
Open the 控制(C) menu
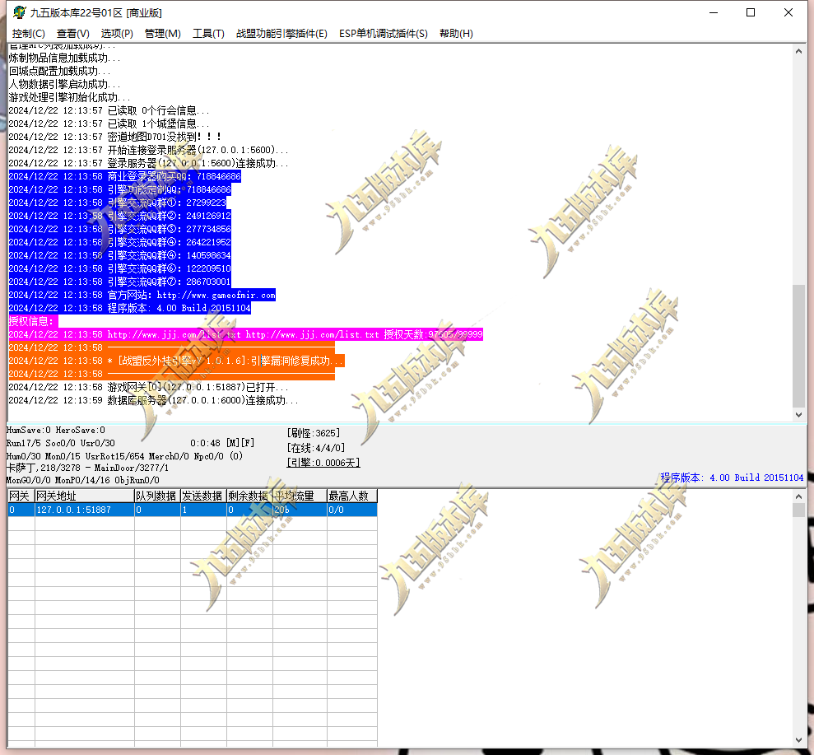coord(29,34)
